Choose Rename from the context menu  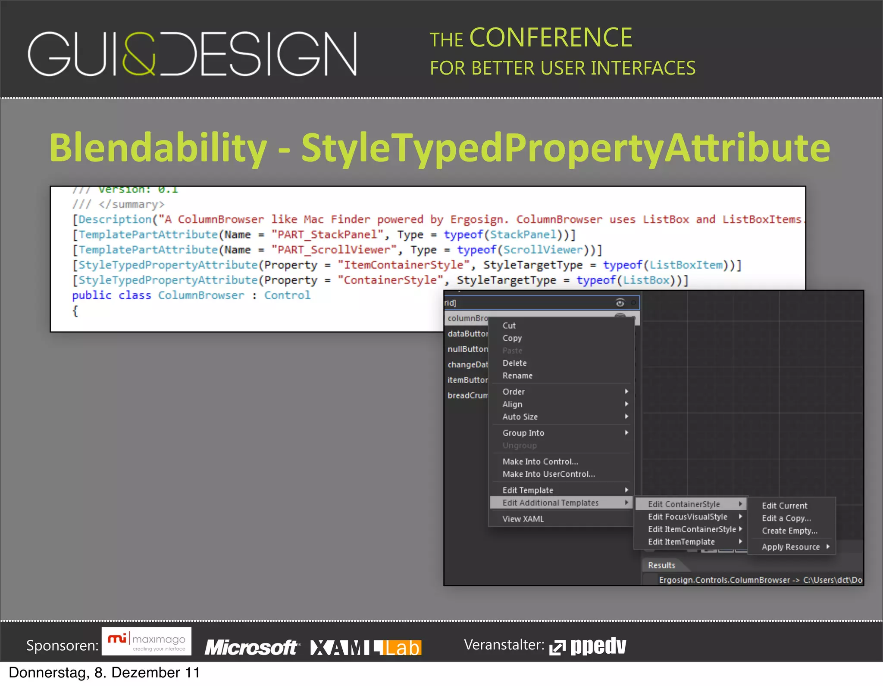pos(561,376)
